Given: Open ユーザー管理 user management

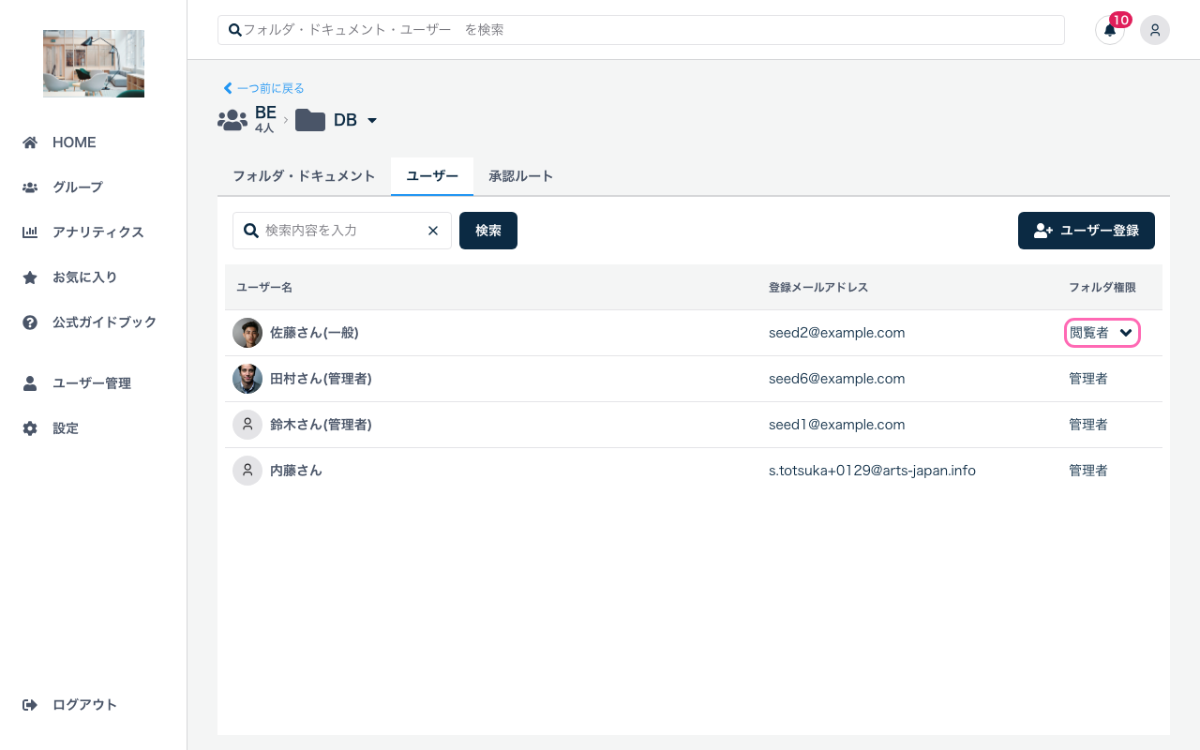Looking at the screenshot, I should (x=91, y=382).
